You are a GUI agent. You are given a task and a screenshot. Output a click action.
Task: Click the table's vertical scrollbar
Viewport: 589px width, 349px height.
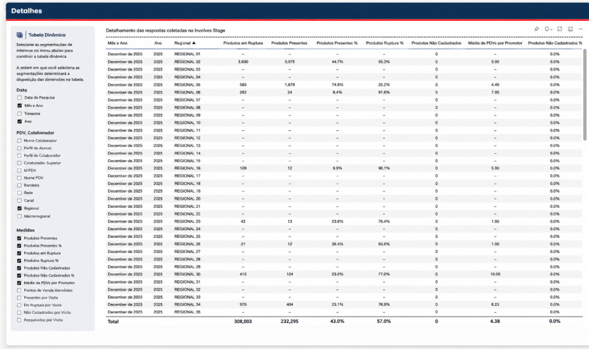coord(585,95)
